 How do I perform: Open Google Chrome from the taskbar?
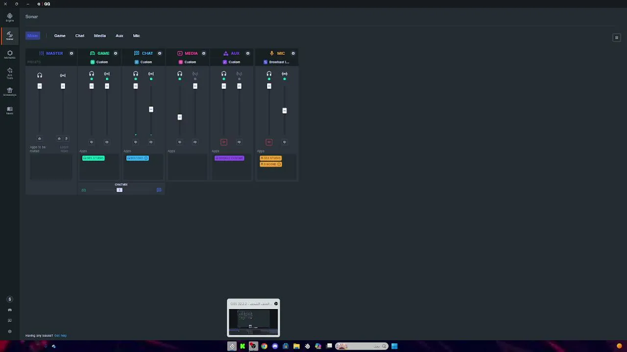point(264,346)
